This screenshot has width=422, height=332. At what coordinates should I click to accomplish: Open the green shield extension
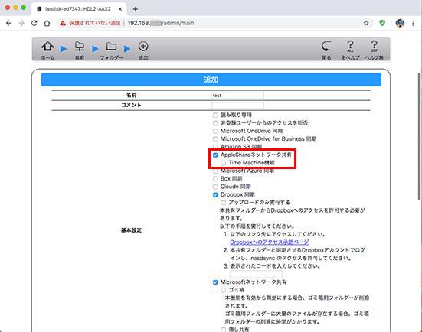point(382,23)
